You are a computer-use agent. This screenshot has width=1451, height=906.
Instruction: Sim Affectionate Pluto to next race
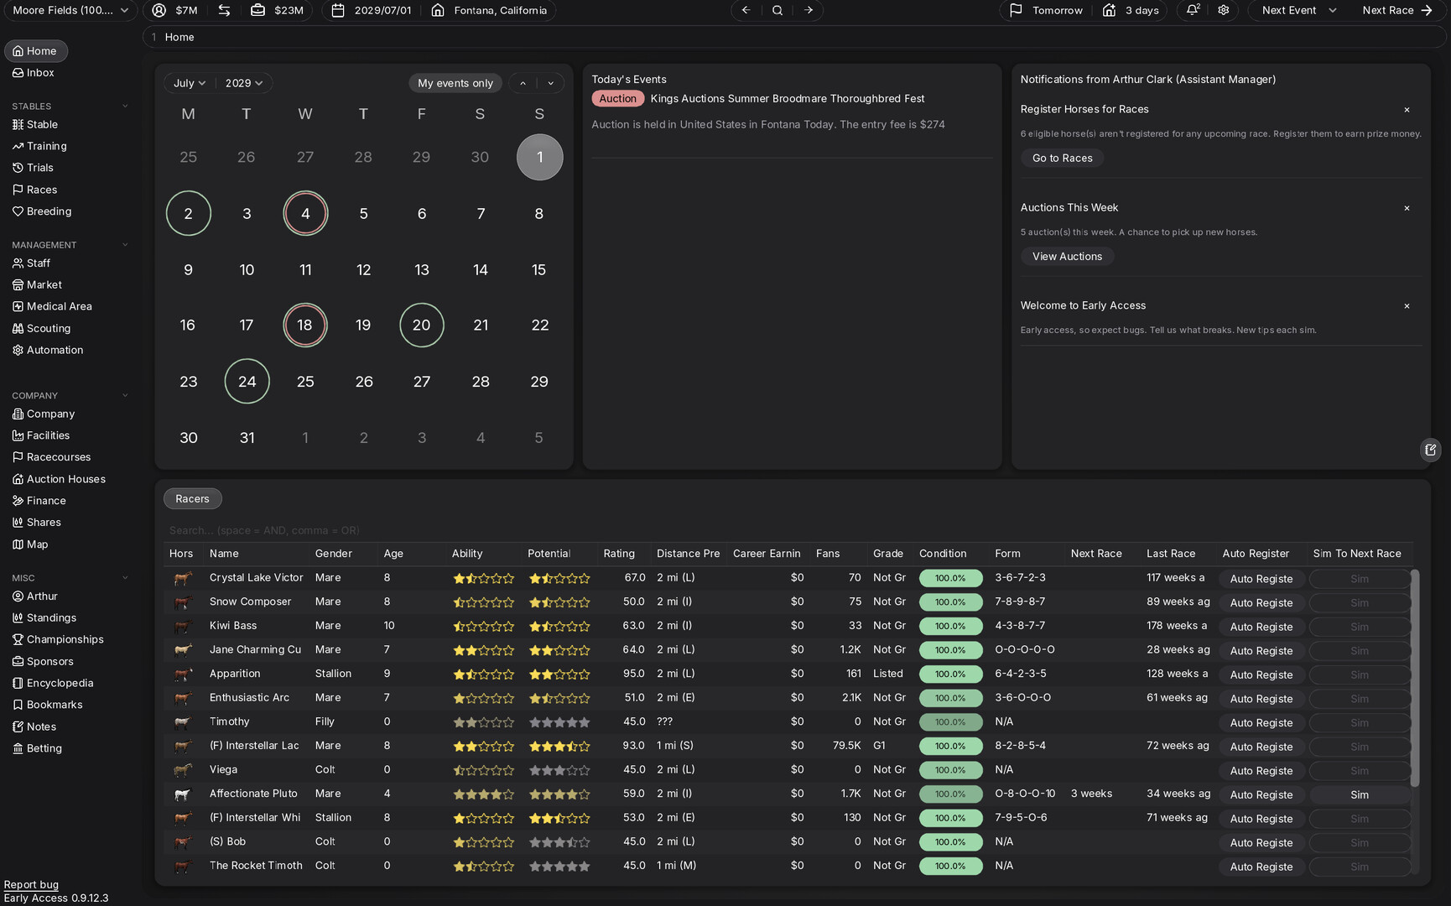coord(1359,794)
